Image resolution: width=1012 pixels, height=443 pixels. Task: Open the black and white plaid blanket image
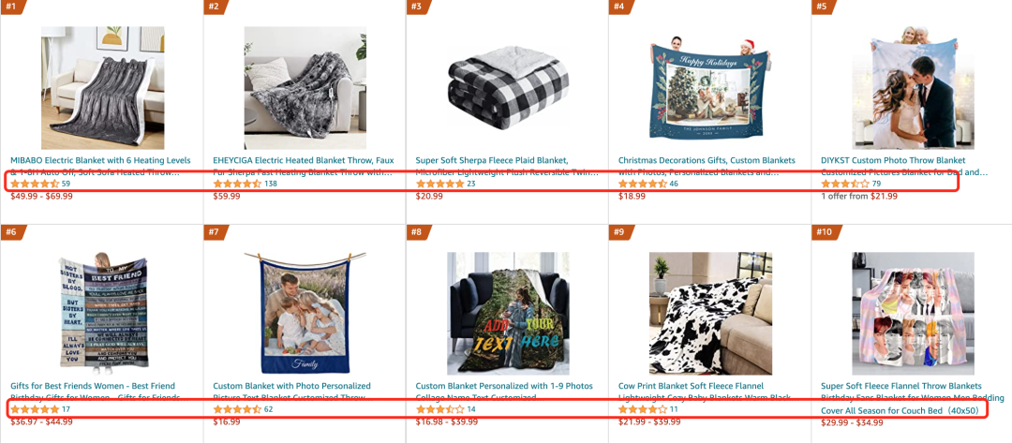point(508,88)
